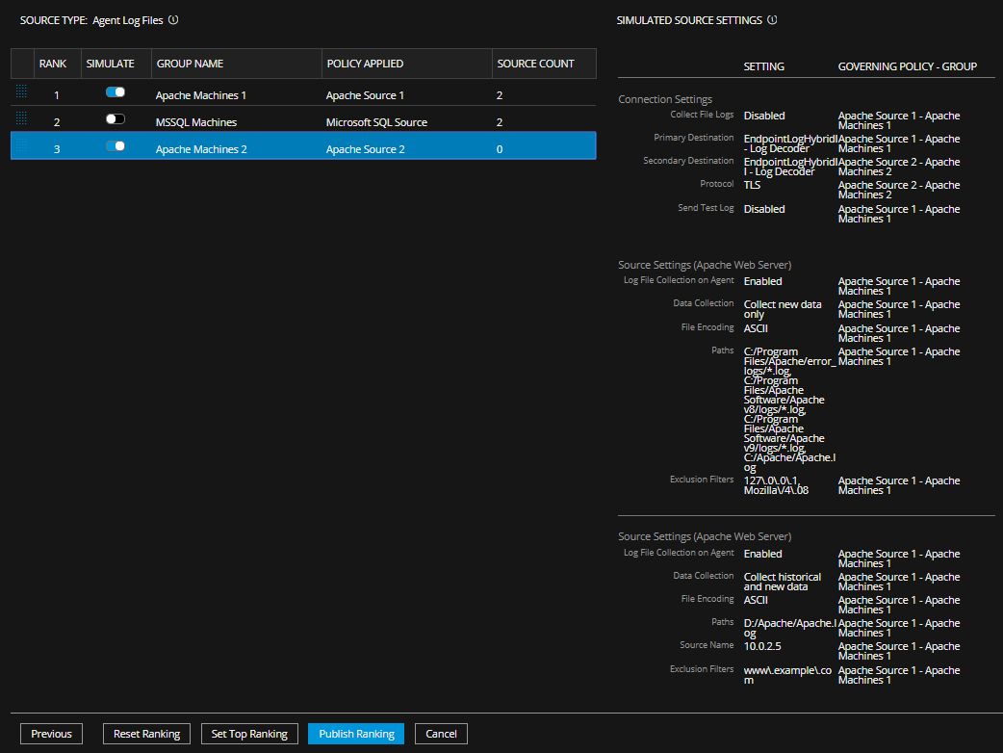1003x753 pixels.
Task: Click info icon next to Agent Log Files
Action: [172, 19]
